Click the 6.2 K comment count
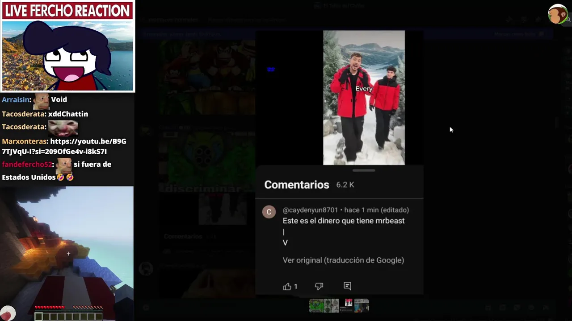 [345, 185]
